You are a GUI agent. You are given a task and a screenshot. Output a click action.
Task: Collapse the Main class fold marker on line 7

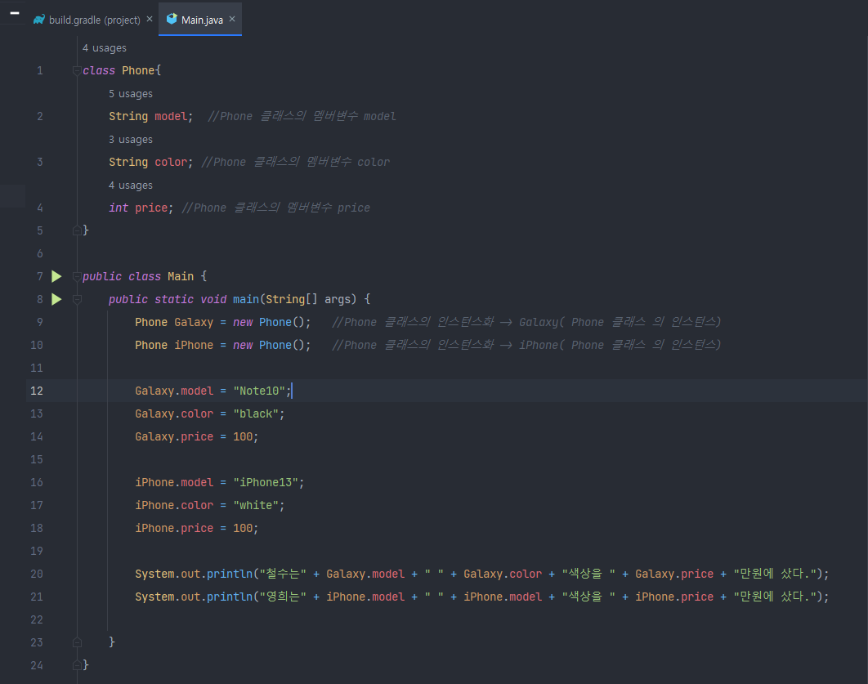[x=77, y=277]
